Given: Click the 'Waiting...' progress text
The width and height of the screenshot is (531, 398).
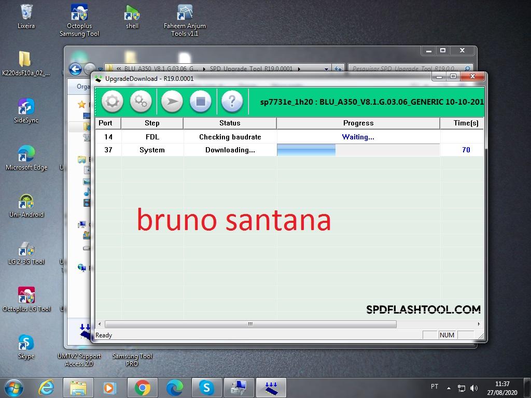Looking at the screenshot, I should point(358,137).
